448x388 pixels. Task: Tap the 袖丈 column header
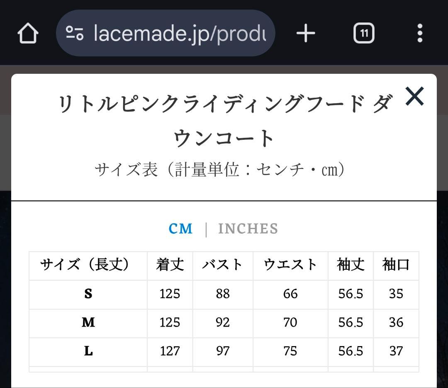[351, 265]
